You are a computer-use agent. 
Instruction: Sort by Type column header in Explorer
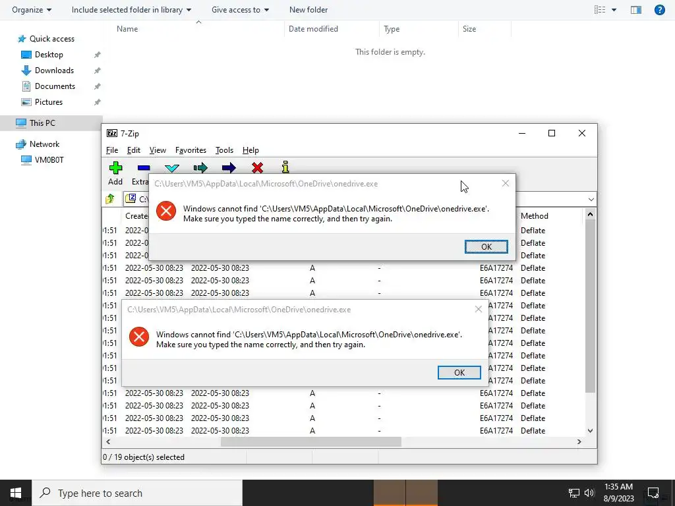click(x=392, y=29)
